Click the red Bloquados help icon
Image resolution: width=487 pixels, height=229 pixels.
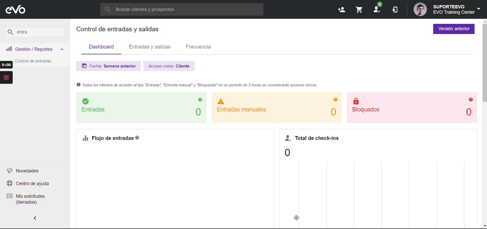pyautogui.click(x=471, y=100)
